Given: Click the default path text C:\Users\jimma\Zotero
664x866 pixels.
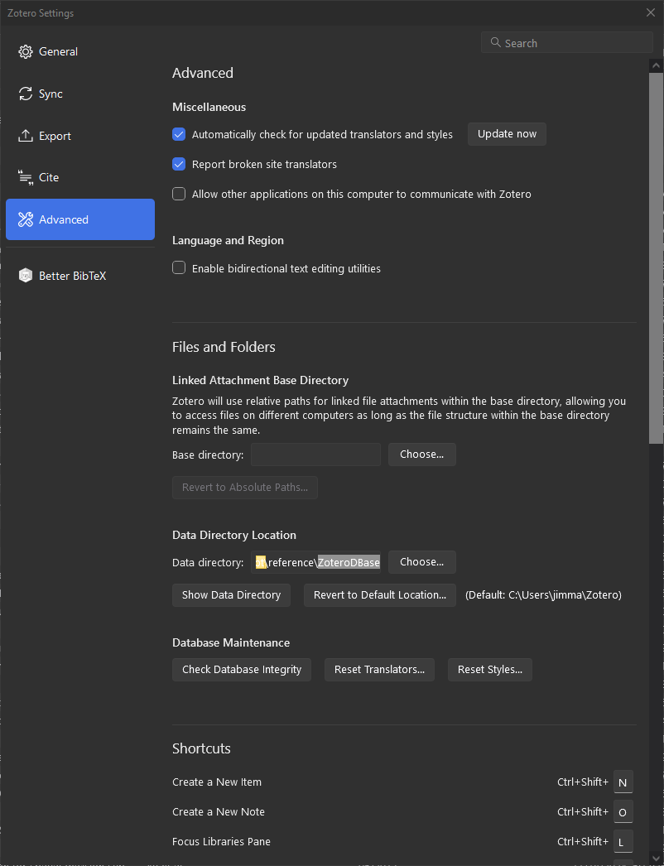Looking at the screenshot, I should [x=564, y=595].
